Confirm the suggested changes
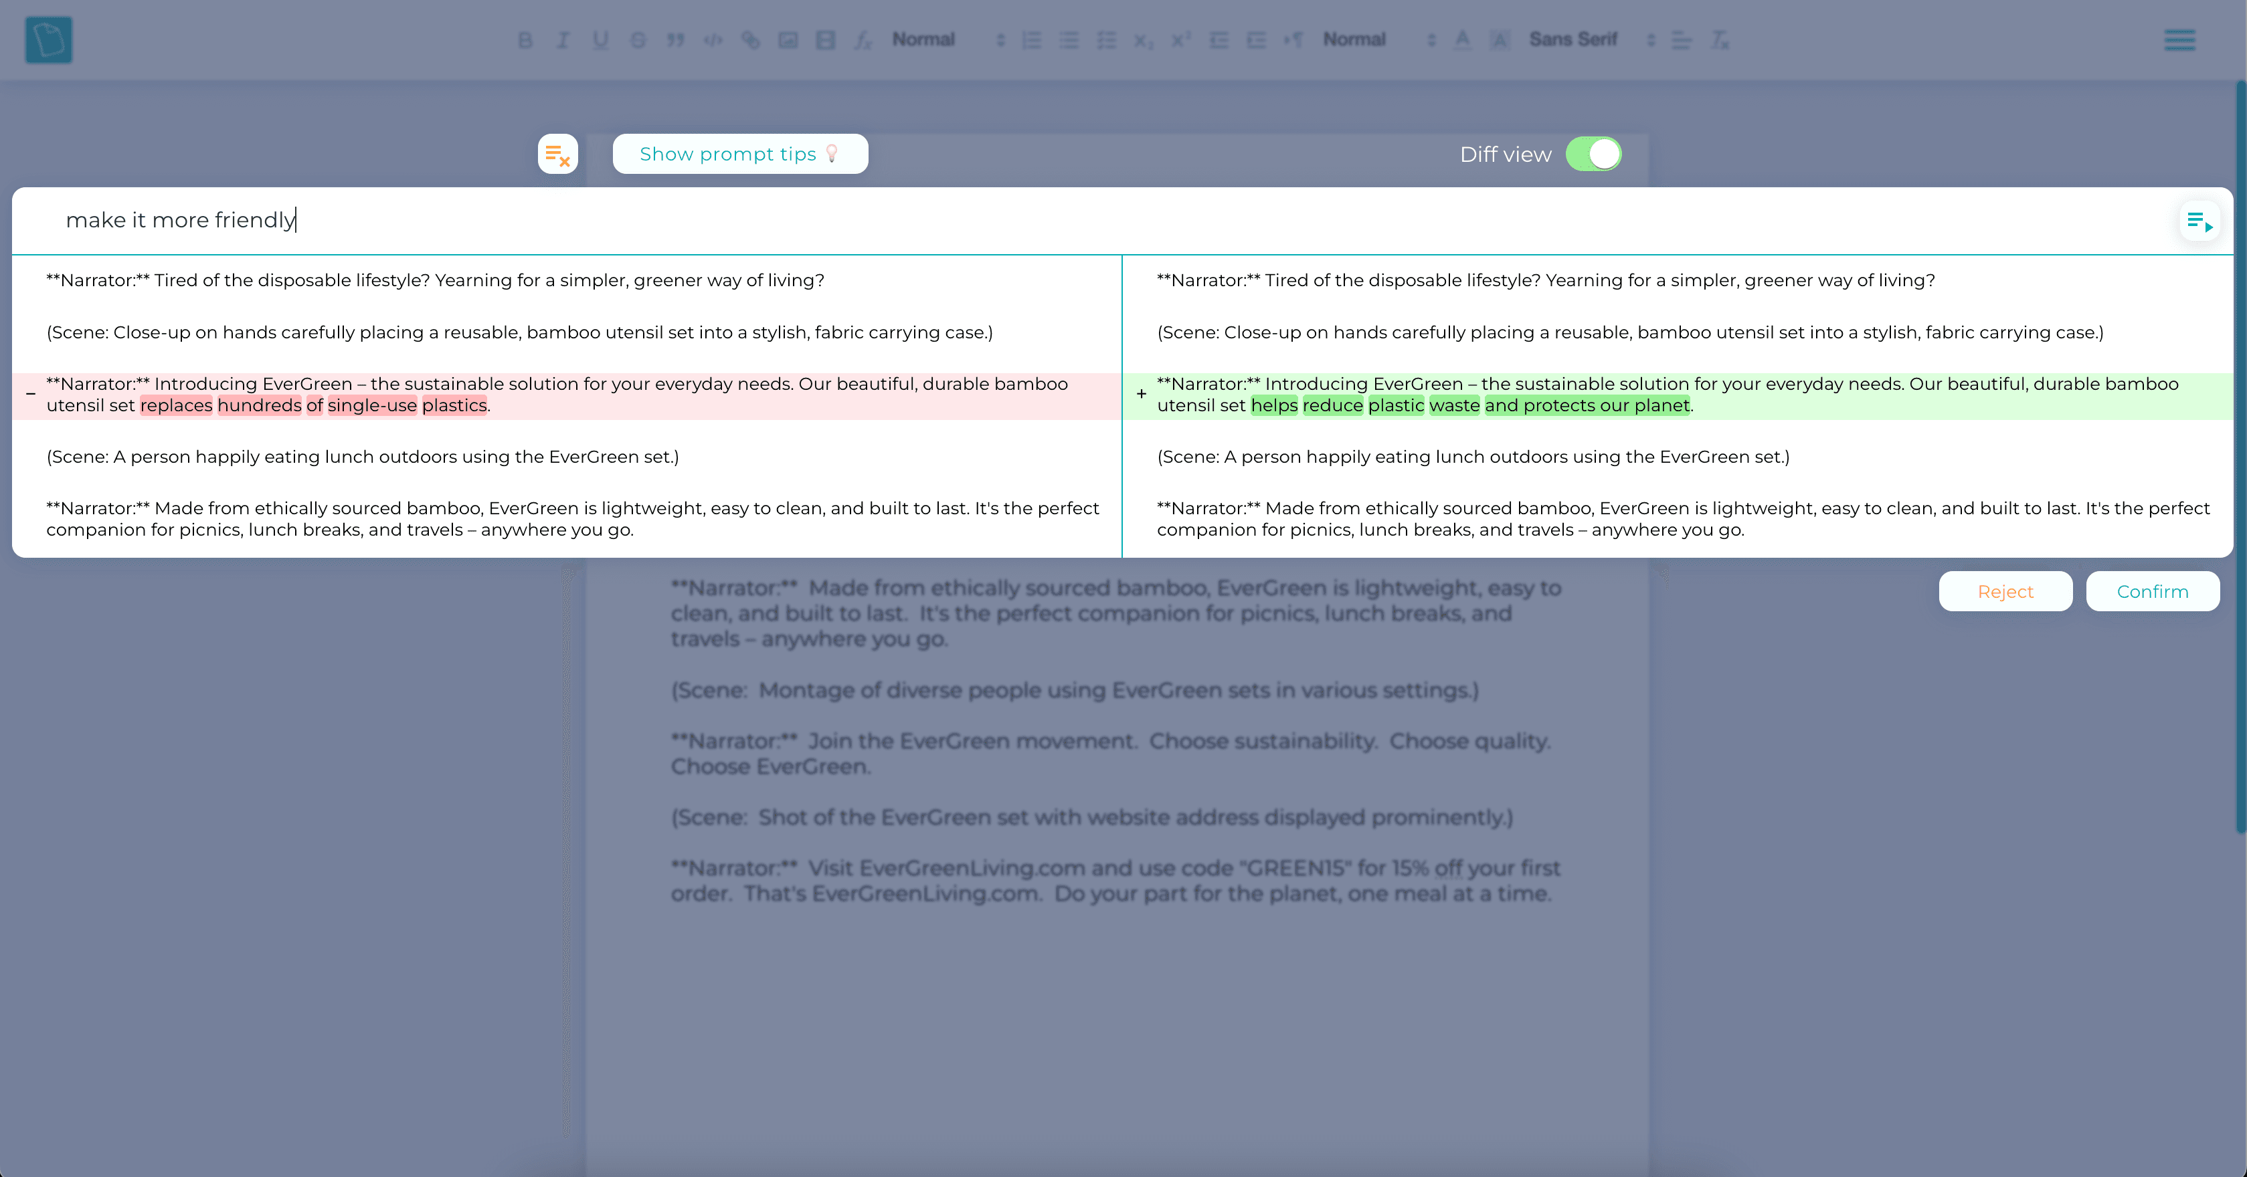 [2153, 592]
